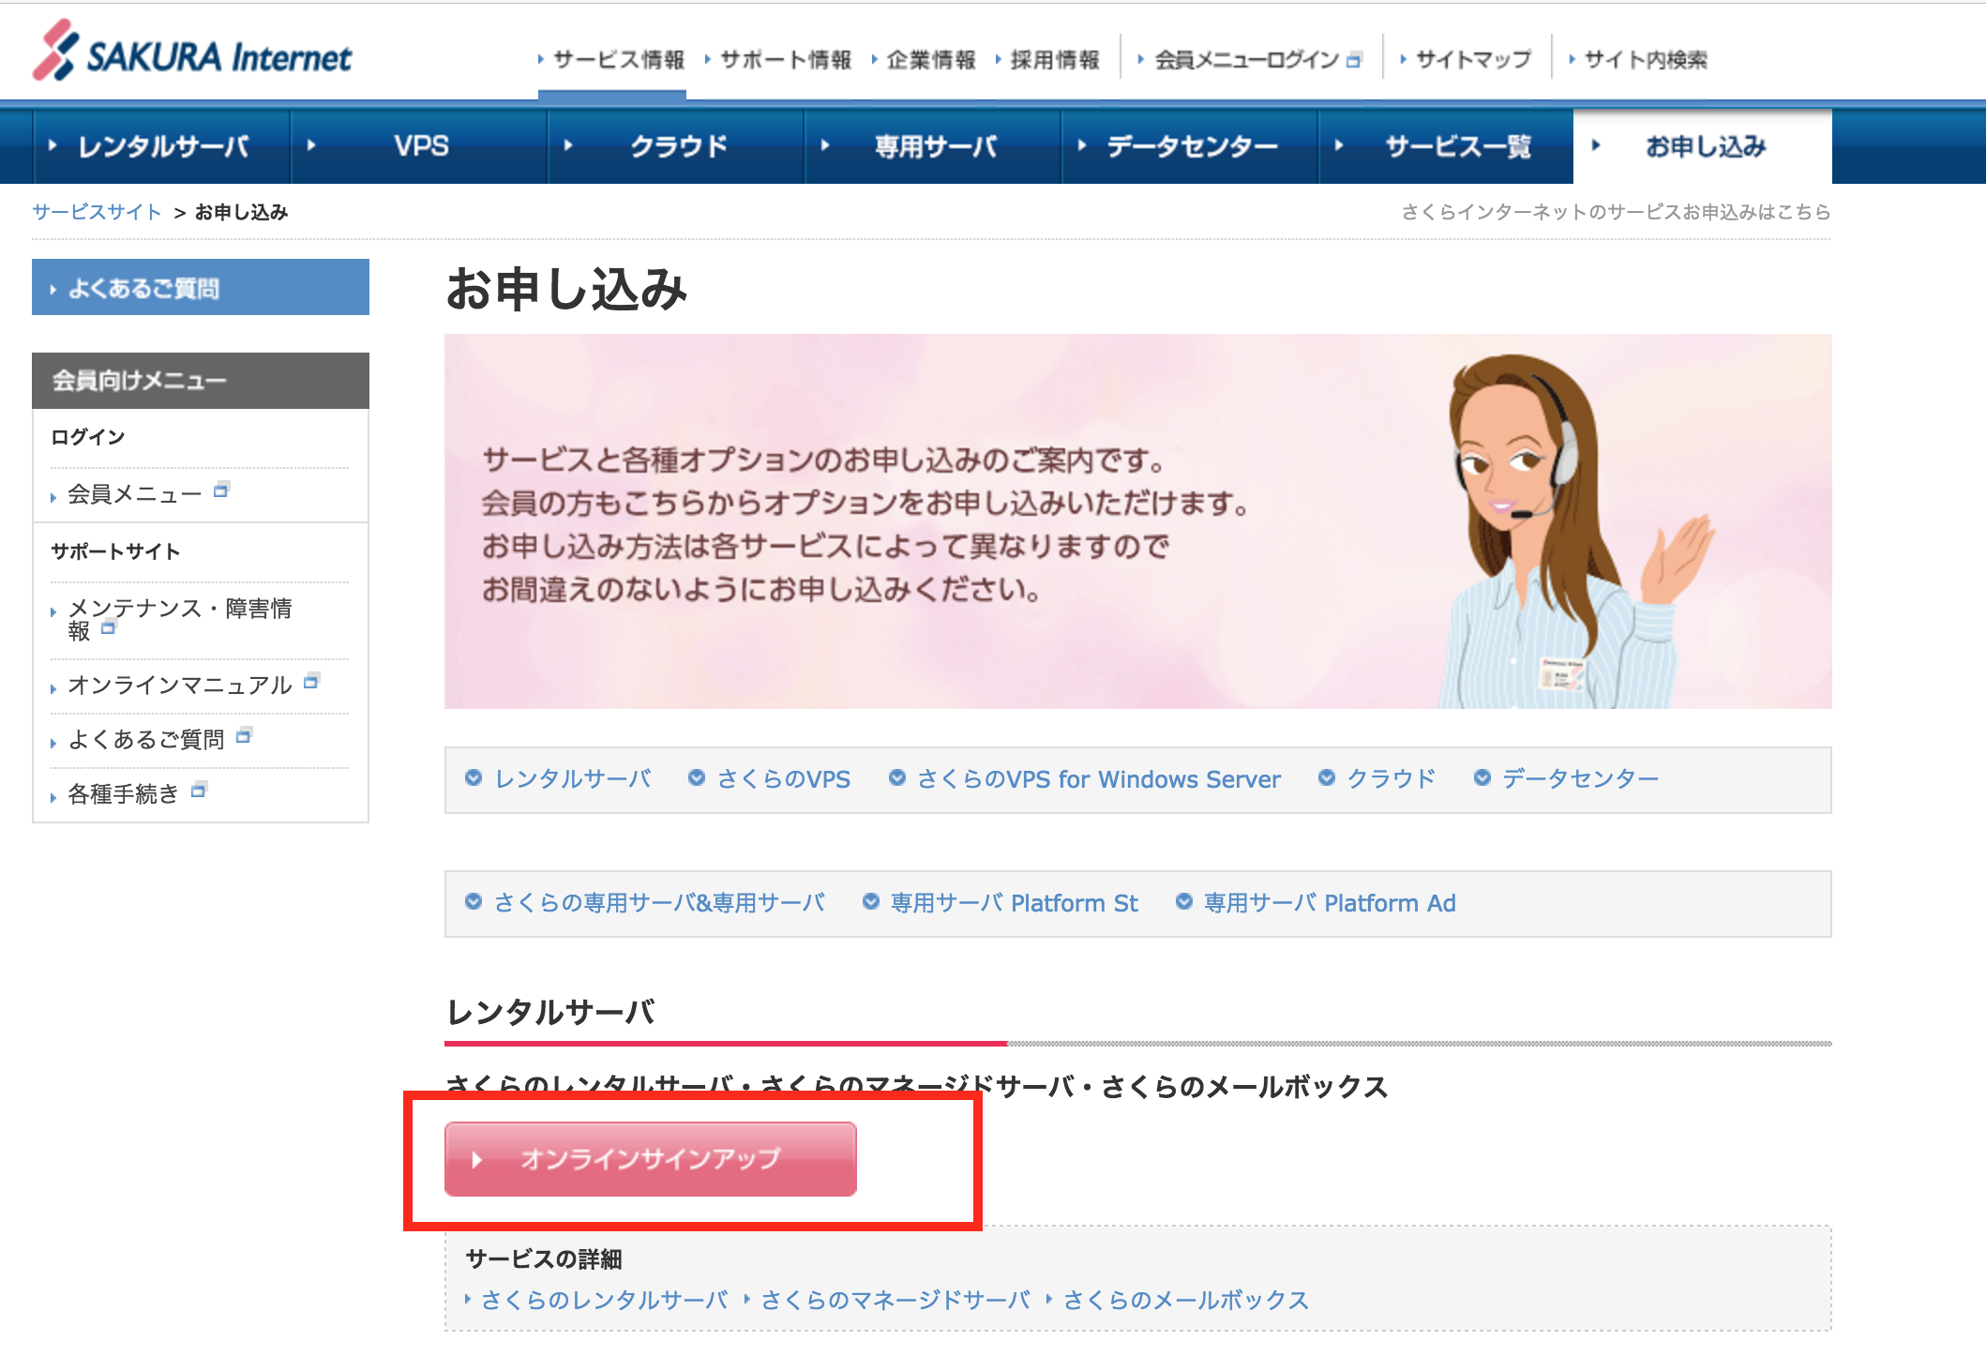Select the 専用サーバ main tab

[934, 146]
